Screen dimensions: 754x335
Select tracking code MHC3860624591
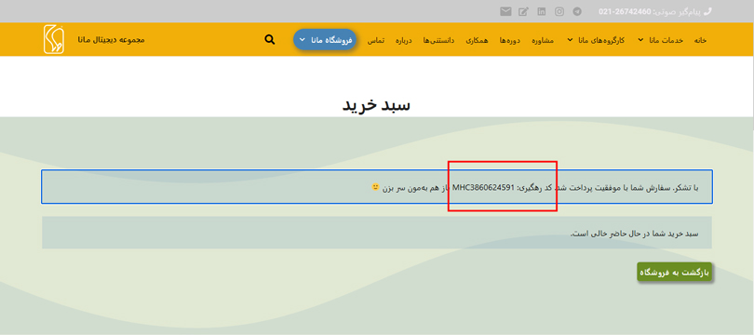click(484, 186)
